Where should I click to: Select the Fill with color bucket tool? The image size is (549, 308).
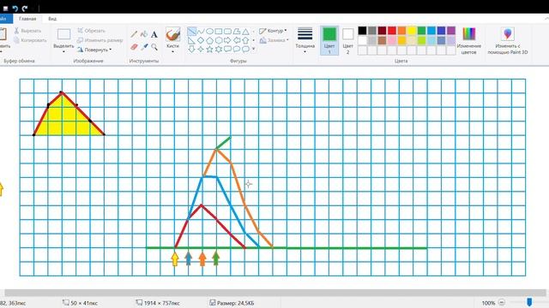click(144, 34)
